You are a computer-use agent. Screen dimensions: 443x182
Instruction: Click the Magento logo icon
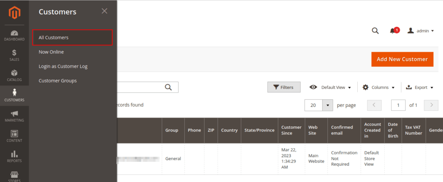(x=14, y=13)
